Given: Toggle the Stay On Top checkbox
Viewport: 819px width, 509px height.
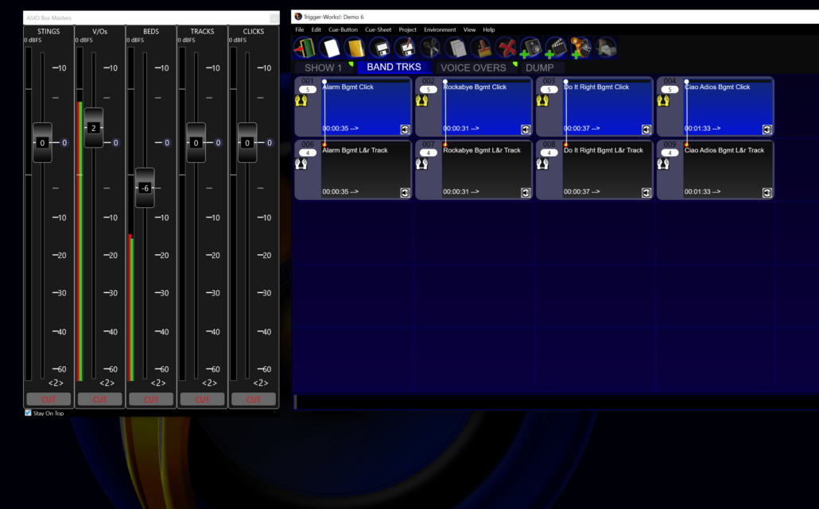Looking at the screenshot, I should 28,412.
